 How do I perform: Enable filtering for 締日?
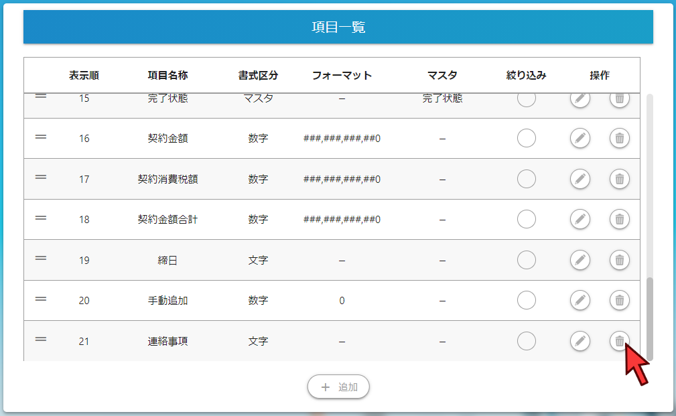pos(527,260)
